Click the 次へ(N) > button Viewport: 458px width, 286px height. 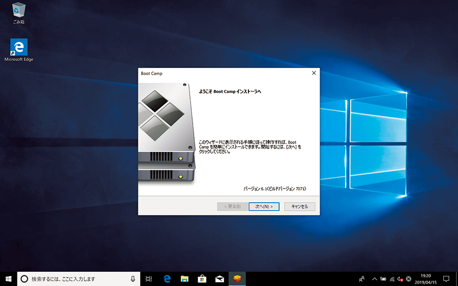tap(264, 206)
